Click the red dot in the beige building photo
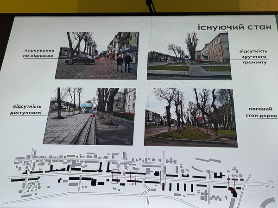 pyautogui.click(x=199, y=60)
